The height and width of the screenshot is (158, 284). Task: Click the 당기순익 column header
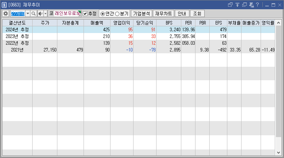[x=145, y=23]
